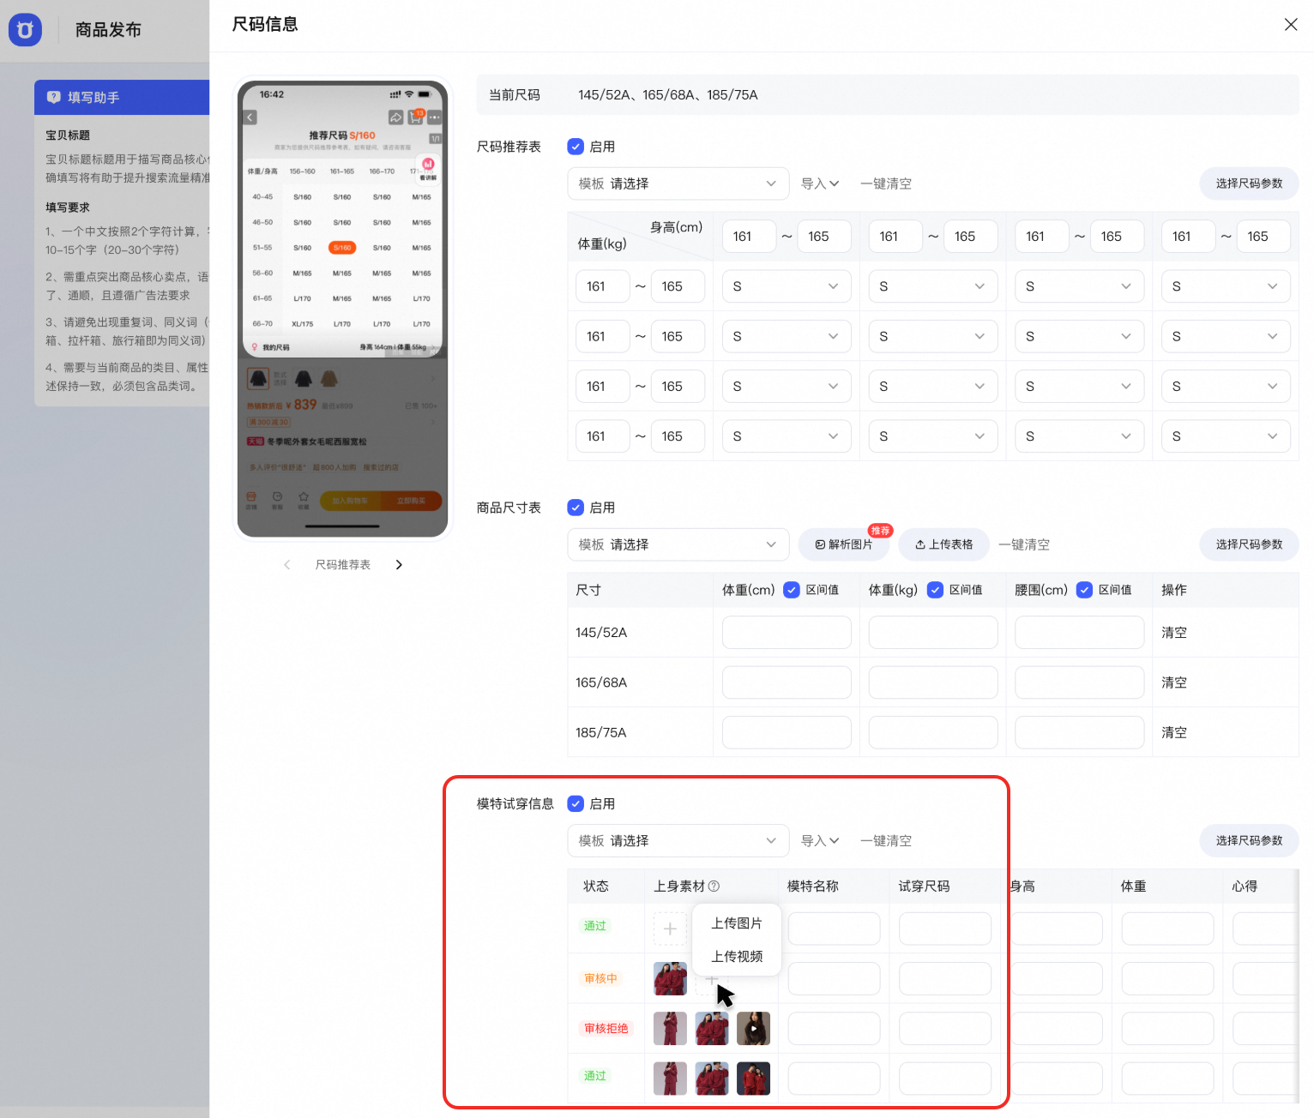Select 上传图片 from popup menu

pos(737,923)
